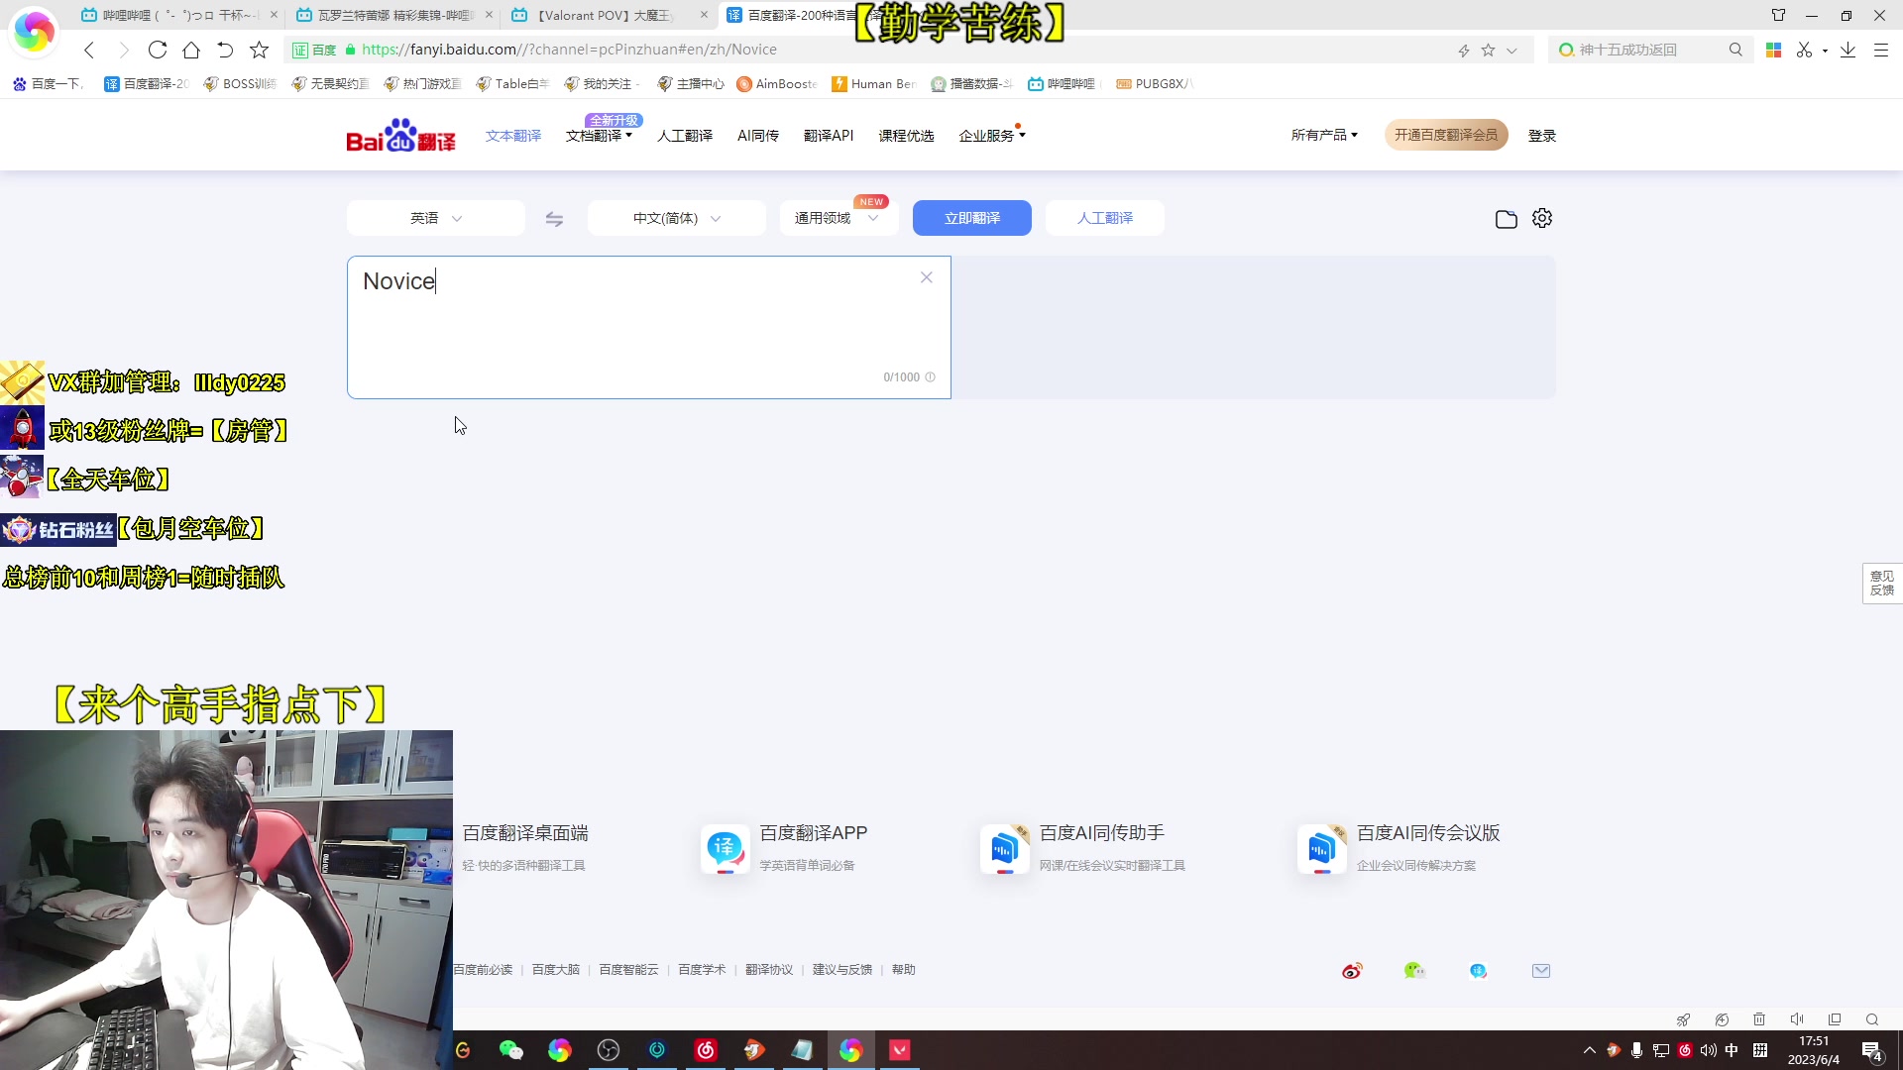Image resolution: width=1903 pixels, height=1070 pixels.
Task: Open the translation settings gear
Action: click(1541, 218)
